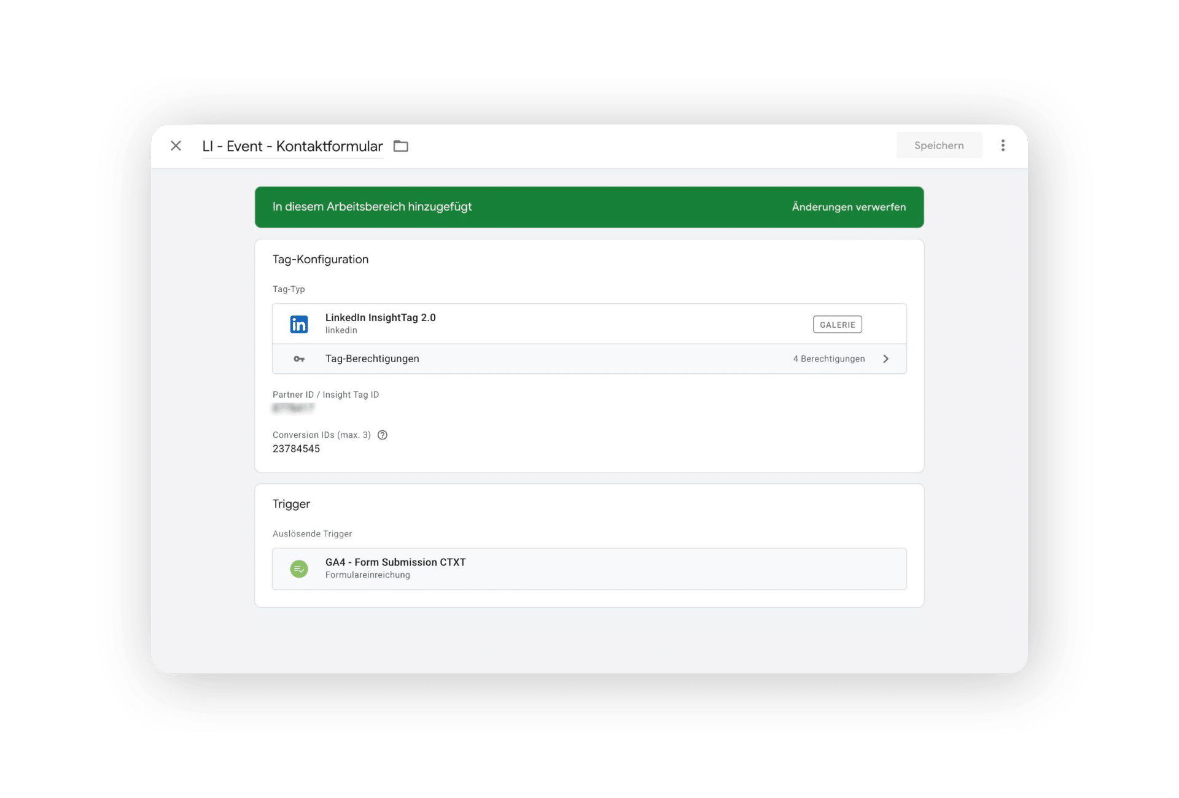The height and width of the screenshot is (798, 1179).
Task: Click the GALERIE badge
Action: [837, 325]
